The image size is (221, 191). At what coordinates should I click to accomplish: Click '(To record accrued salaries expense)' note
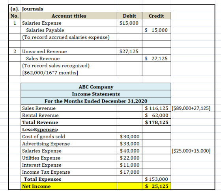pos(69,37)
